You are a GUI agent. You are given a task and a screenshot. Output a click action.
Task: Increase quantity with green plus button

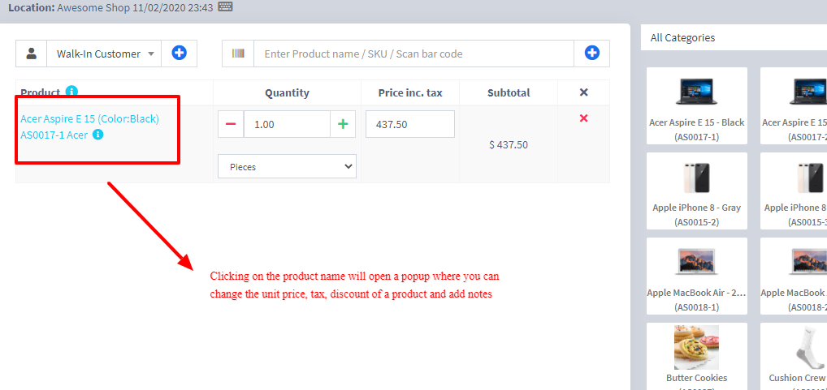click(343, 124)
